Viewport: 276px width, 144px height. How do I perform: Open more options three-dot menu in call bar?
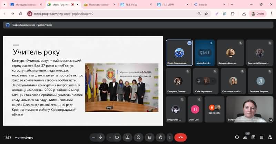[x=169, y=137]
